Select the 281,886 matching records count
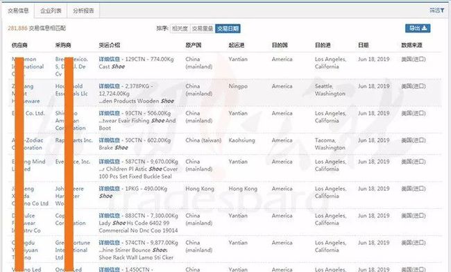The height and width of the screenshot is (272, 451). tap(17, 28)
